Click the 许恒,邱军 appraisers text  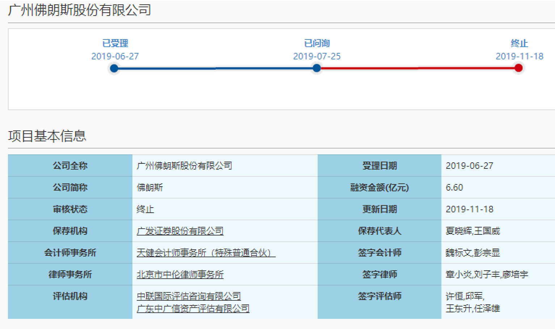click(465, 296)
